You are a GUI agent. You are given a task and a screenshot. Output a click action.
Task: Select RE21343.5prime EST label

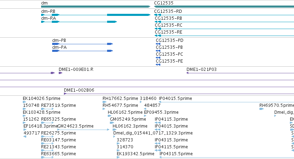coord(58,147)
